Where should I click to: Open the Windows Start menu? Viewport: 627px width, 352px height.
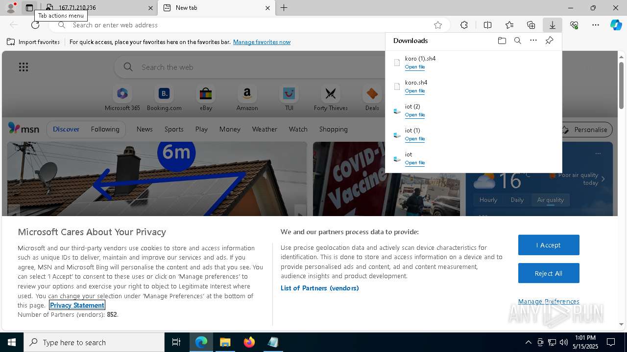[x=12, y=342]
